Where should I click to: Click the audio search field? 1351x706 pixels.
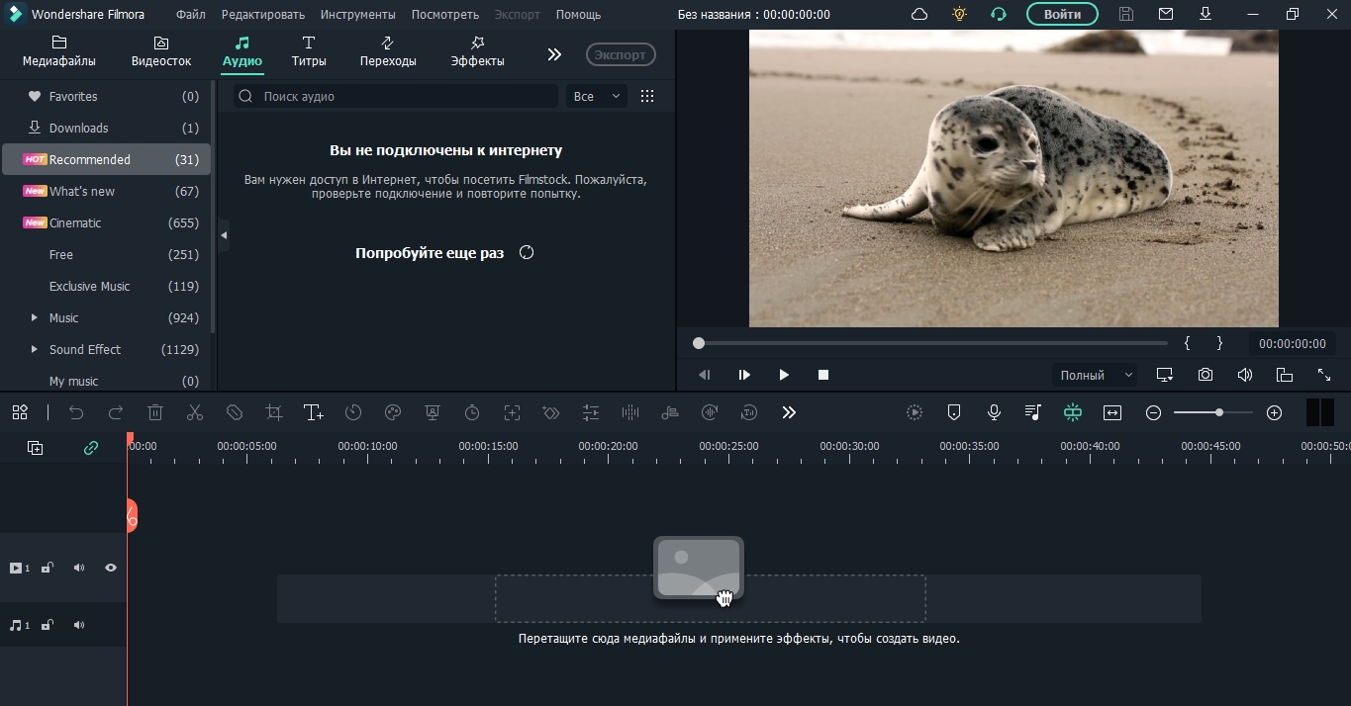(x=406, y=96)
